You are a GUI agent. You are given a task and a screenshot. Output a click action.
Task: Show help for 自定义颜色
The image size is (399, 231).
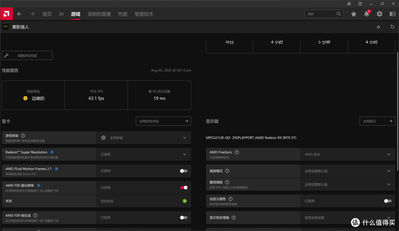pyautogui.click(x=230, y=198)
